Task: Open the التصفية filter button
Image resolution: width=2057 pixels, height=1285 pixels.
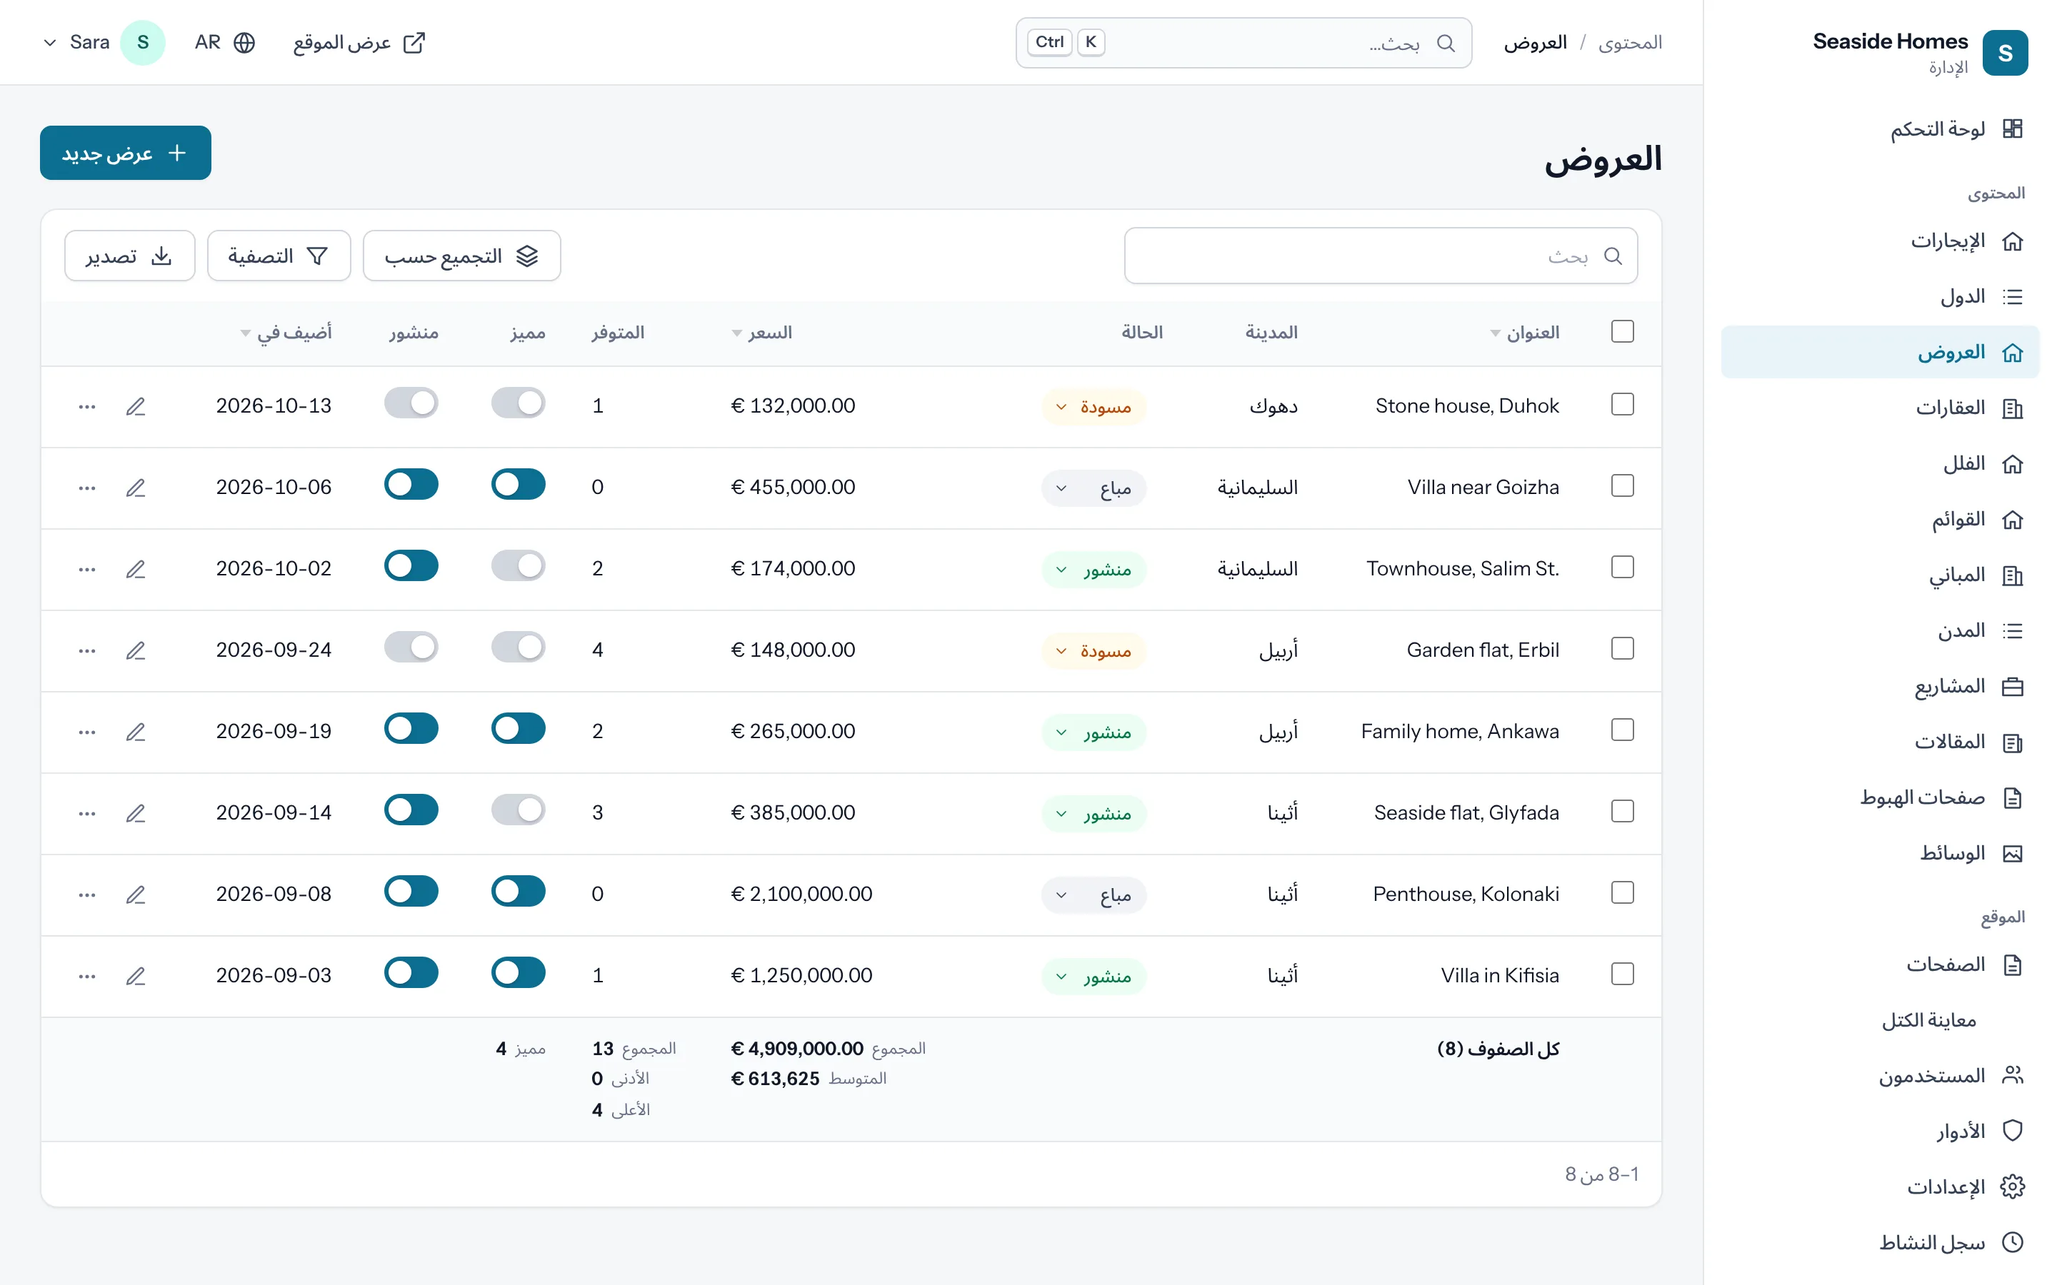Action: pyautogui.click(x=279, y=256)
